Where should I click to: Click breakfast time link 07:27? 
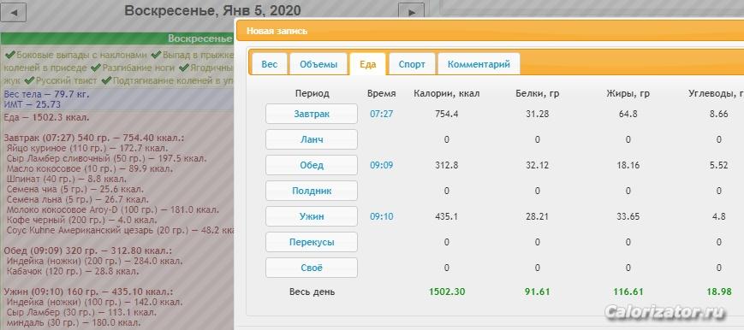[382, 114]
